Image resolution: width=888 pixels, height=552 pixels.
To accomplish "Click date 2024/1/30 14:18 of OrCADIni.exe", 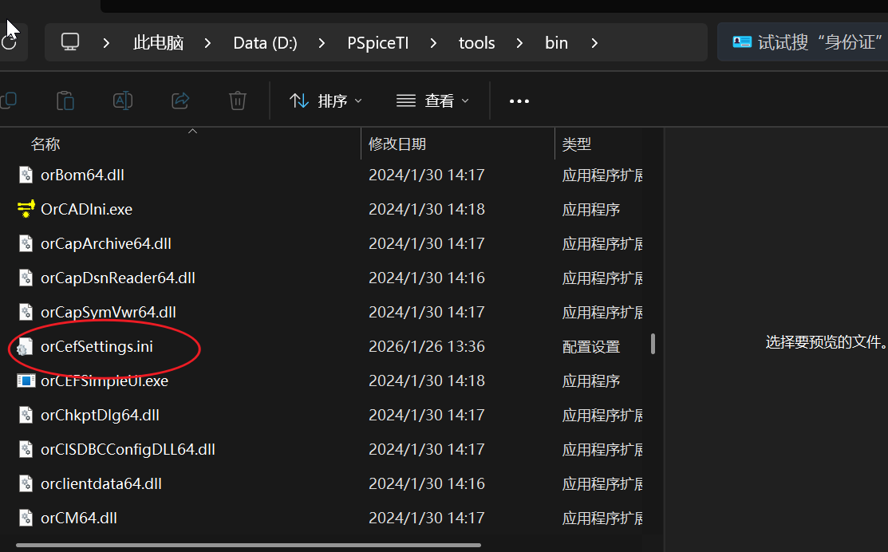I will pos(426,209).
